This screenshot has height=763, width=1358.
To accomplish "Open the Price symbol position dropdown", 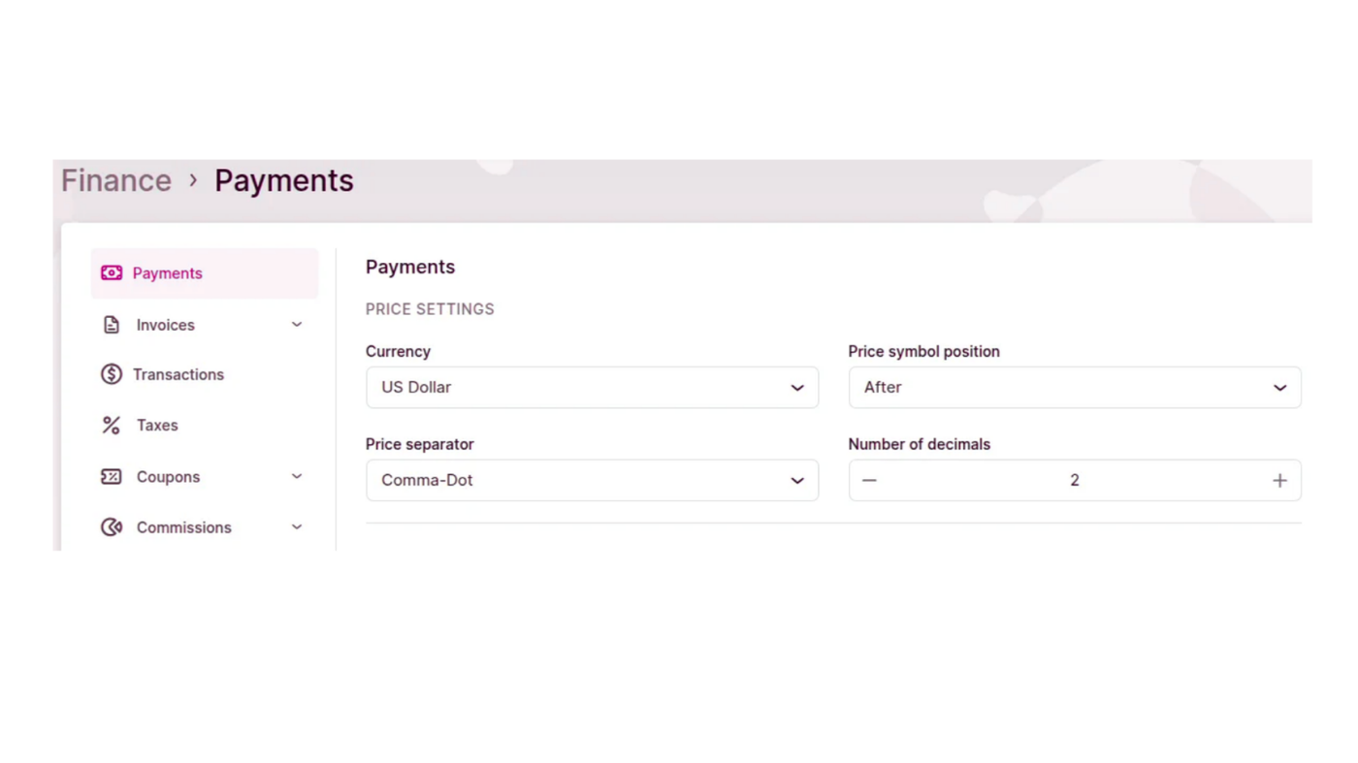I will [x=1074, y=388].
